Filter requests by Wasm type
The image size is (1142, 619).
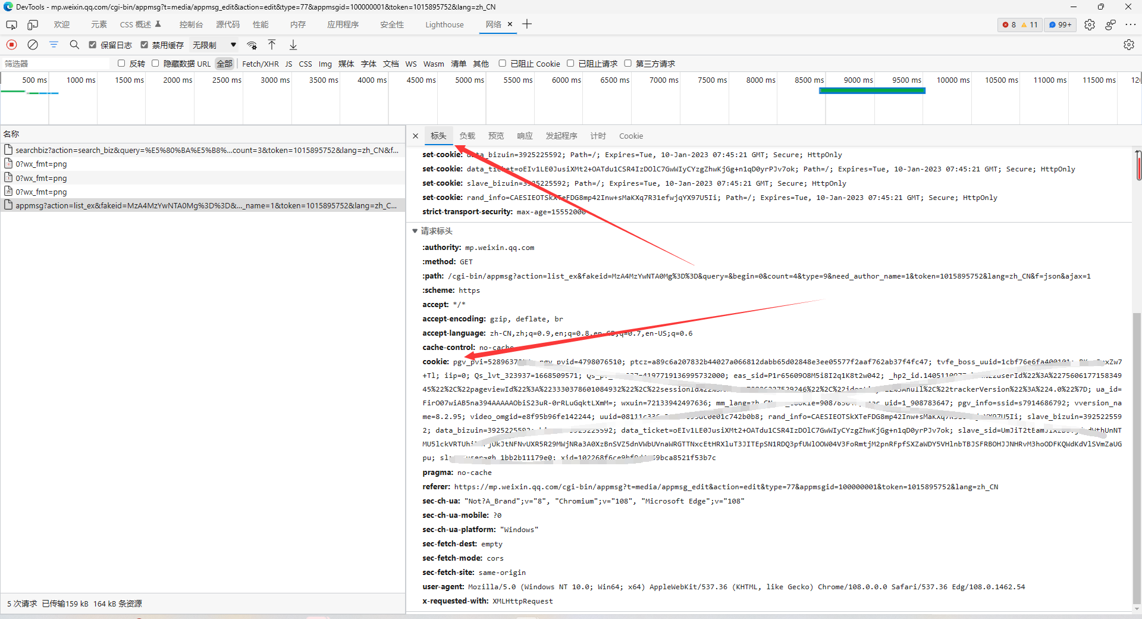point(434,64)
